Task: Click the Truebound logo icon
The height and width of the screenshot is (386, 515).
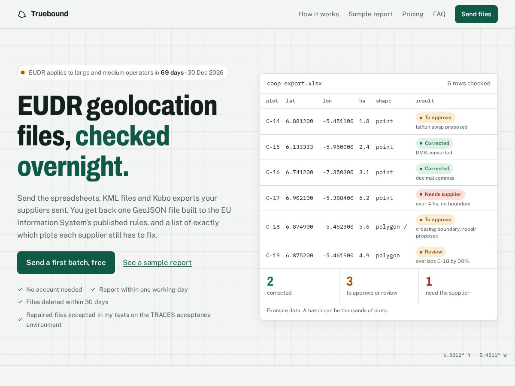Action: (22, 14)
